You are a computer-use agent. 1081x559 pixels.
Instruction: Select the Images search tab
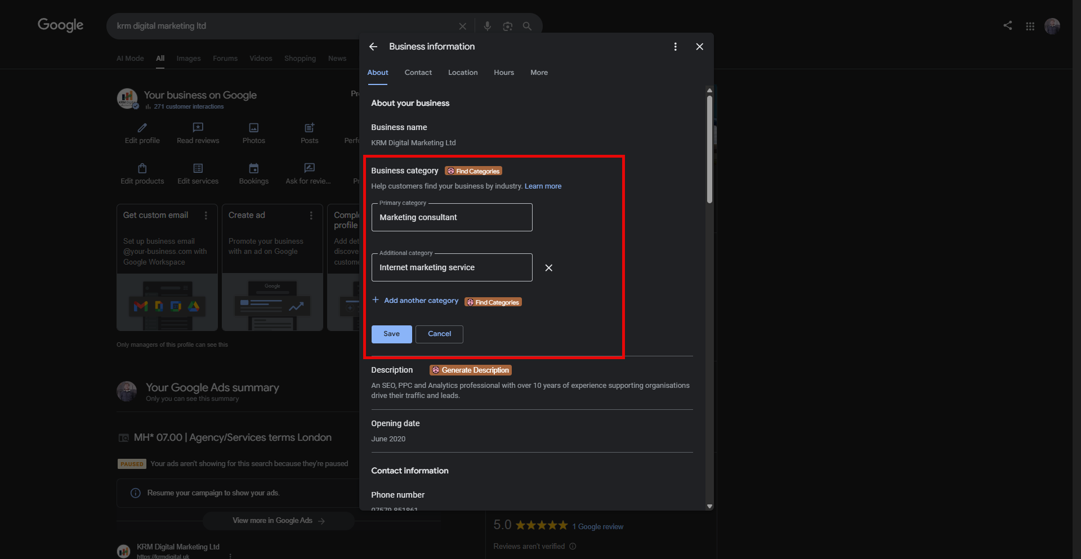(x=189, y=59)
